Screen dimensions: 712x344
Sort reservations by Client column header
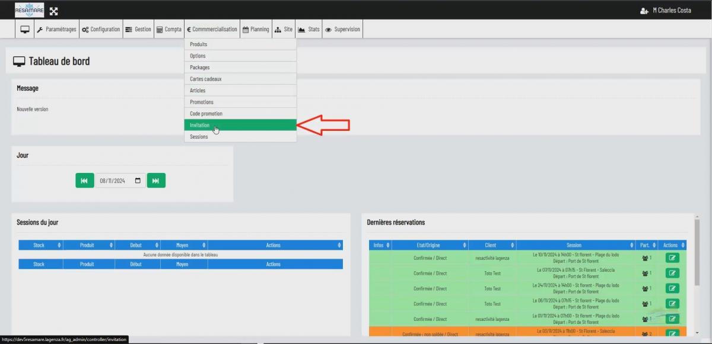492,245
